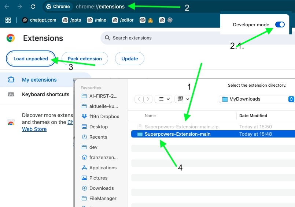Open the chatgpt.com bookmark
This screenshot has height=207, width=295.
point(39,20)
